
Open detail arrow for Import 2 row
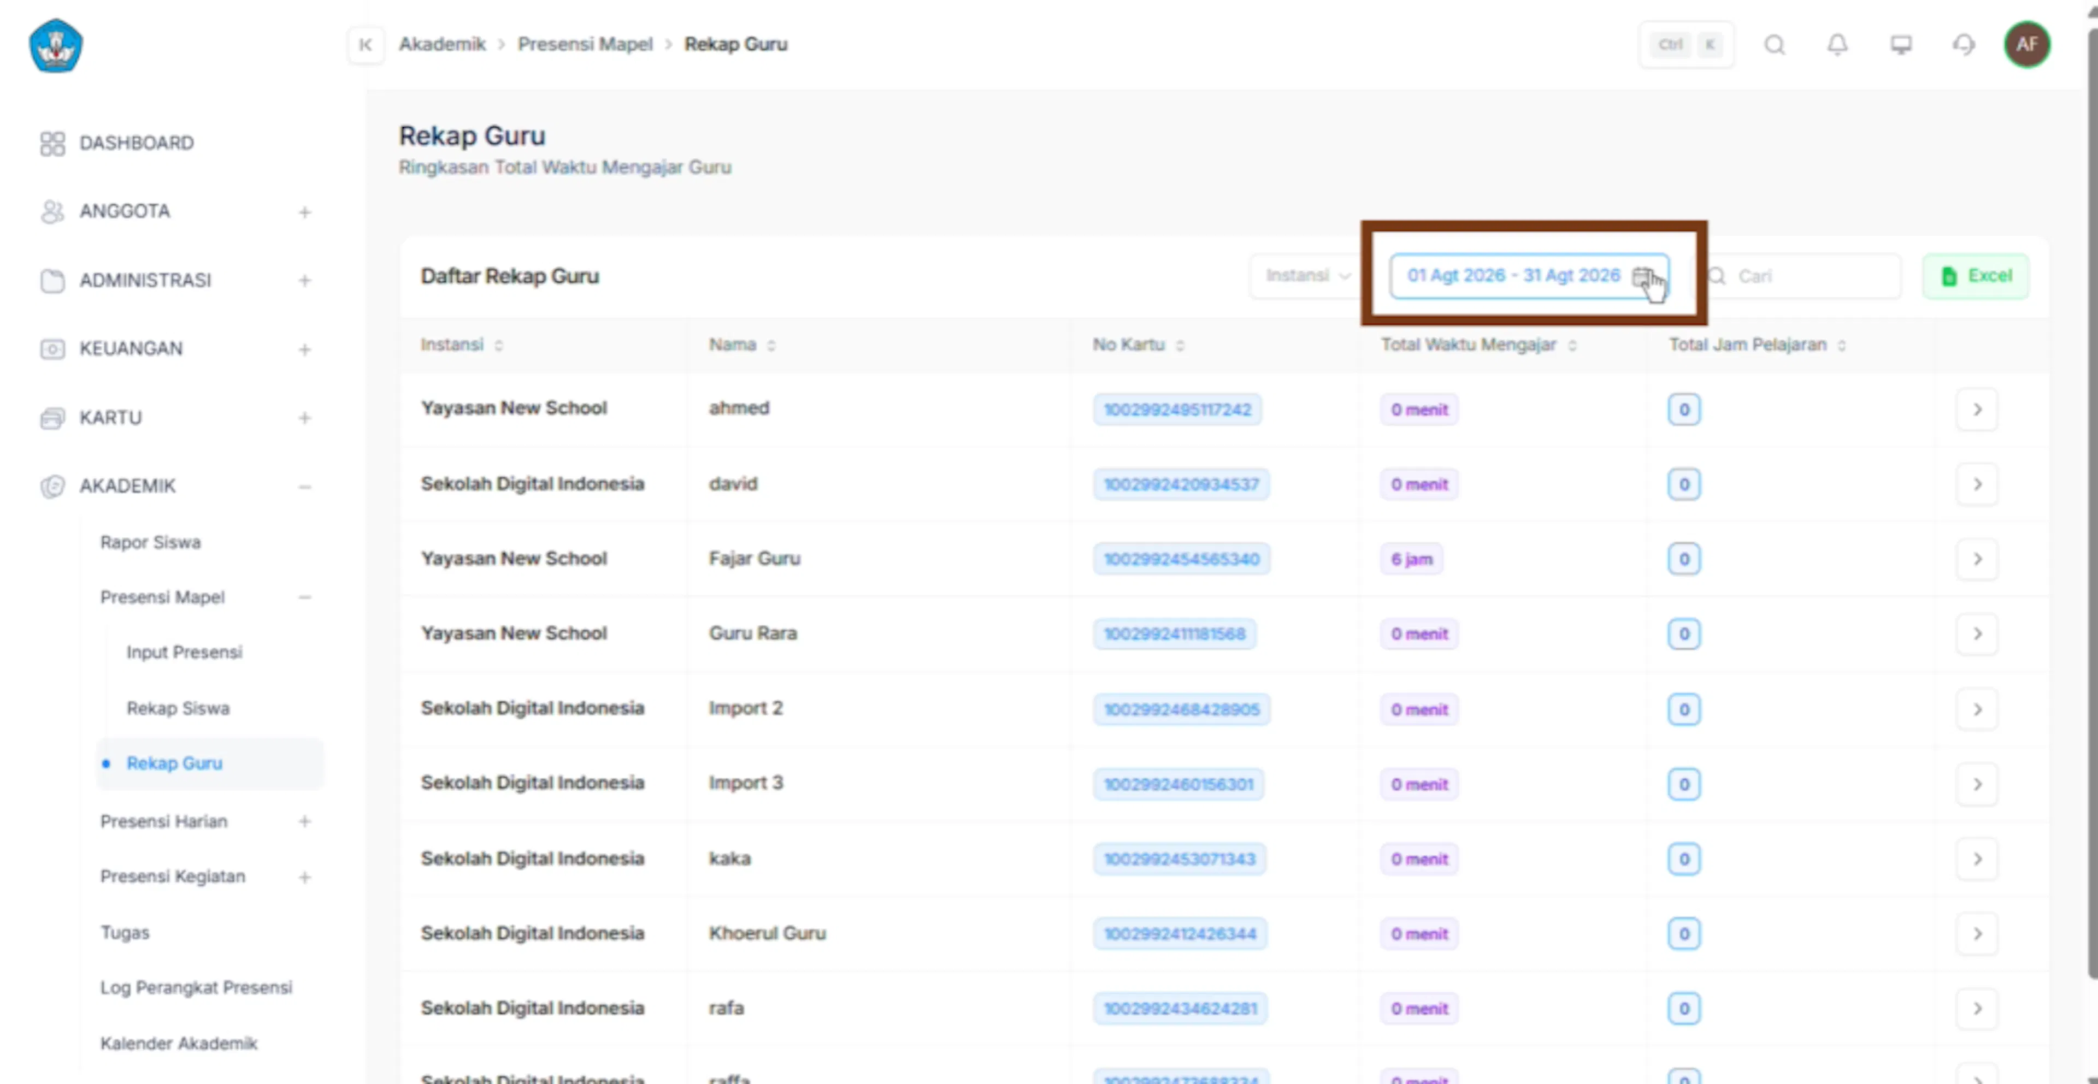click(x=1977, y=709)
